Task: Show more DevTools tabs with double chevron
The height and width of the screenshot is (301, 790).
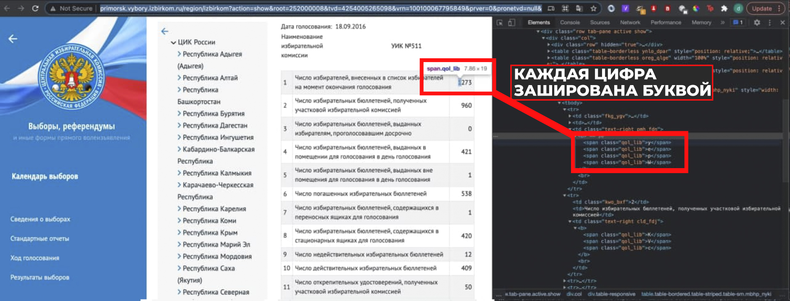Action: pyautogui.click(x=722, y=23)
